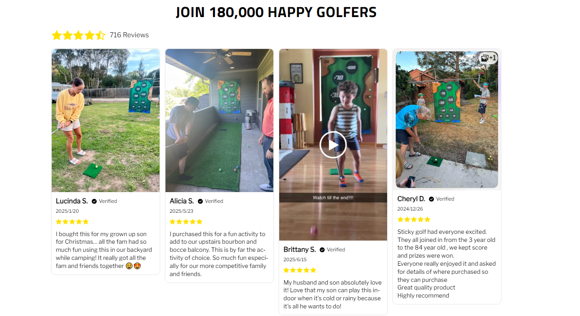Open the photo gallery +1 icon
Image resolution: width=580 pixels, height=316 pixels.
[x=488, y=58]
